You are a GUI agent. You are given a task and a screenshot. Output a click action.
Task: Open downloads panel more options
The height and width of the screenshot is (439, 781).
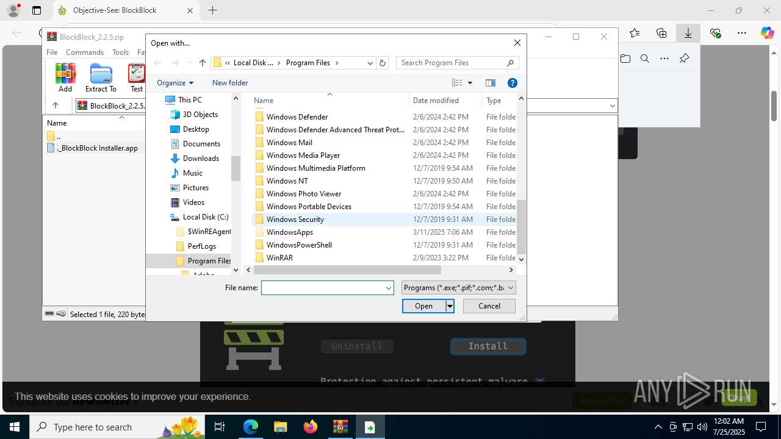tap(664, 59)
